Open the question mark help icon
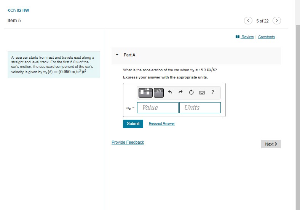This screenshot has width=300, height=210. (x=212, y=92)
